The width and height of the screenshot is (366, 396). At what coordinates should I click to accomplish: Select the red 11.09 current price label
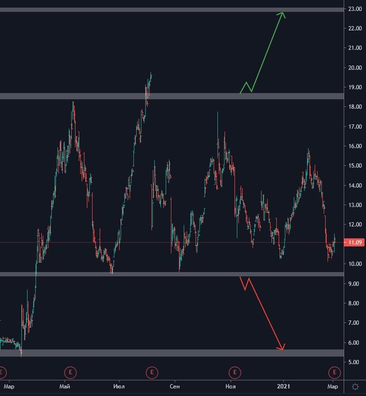[x=355, y=243]
